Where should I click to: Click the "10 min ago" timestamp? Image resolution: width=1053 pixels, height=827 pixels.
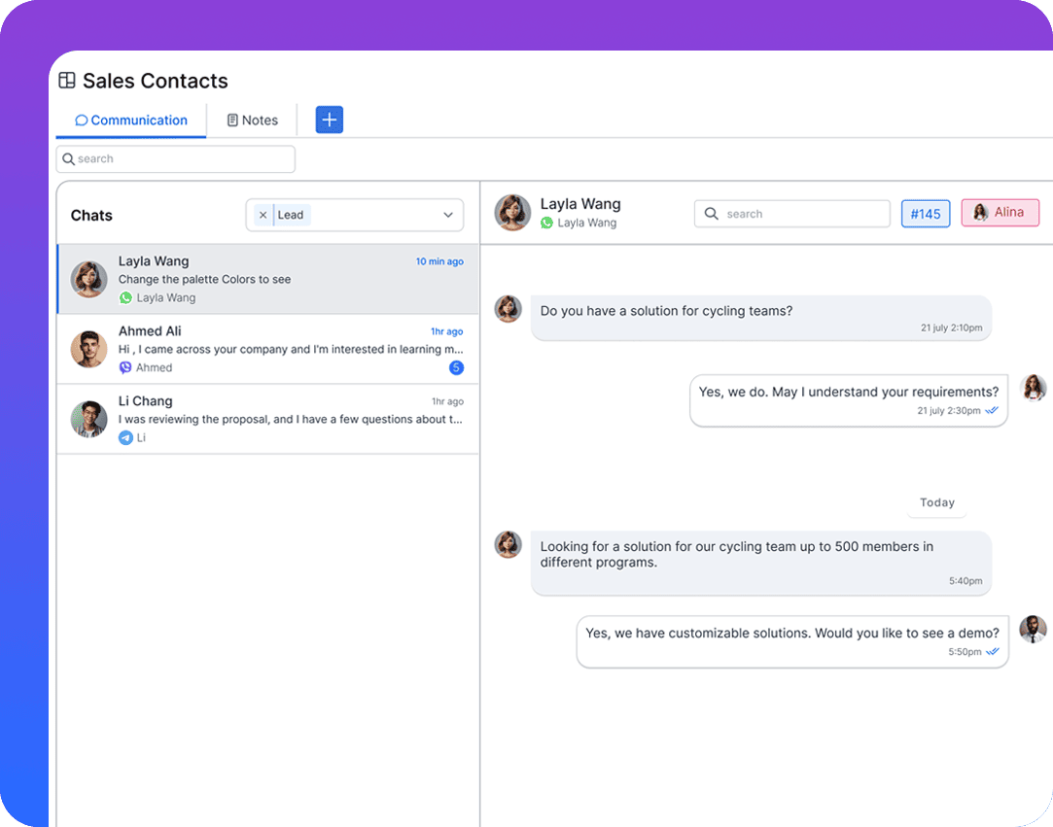(x=439, y=261)
